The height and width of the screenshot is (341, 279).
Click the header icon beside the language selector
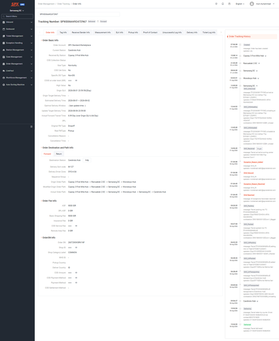[229, 4]
